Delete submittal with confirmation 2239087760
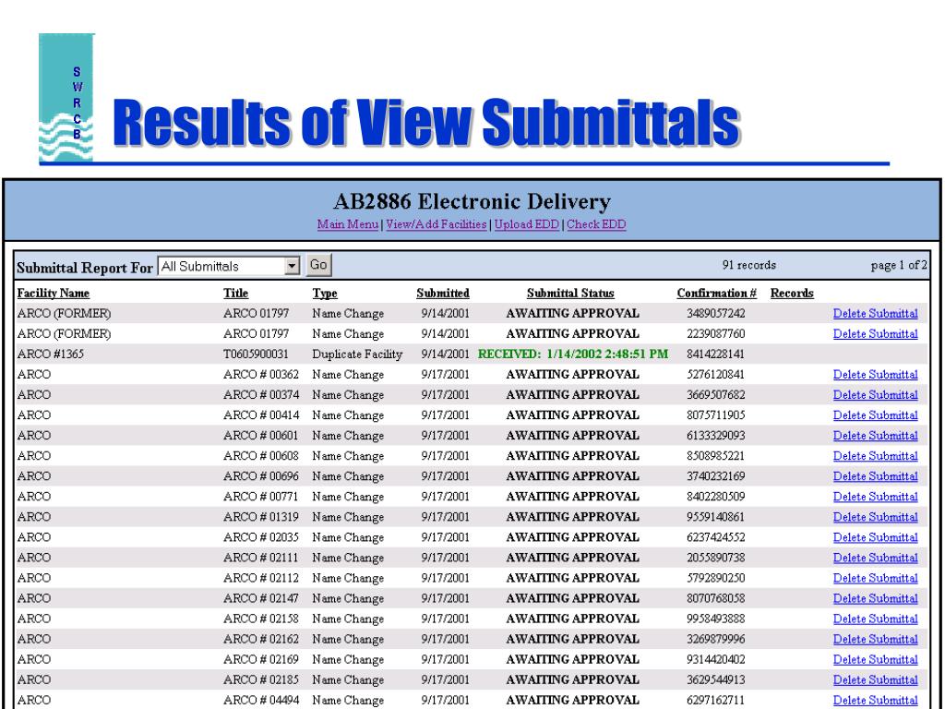This screenshot has width=945, height=709. [876, 334]
